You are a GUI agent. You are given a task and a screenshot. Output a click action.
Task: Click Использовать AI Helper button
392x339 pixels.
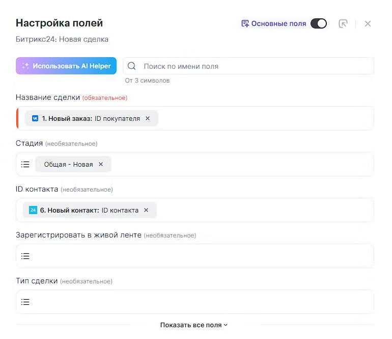(x=66, y=66)
